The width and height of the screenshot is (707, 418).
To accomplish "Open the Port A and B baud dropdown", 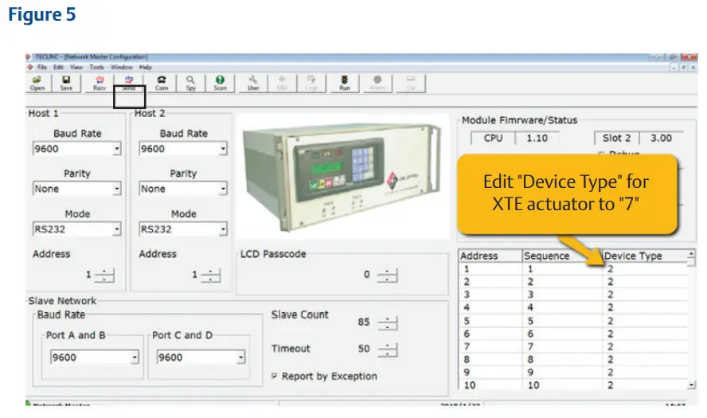I will [x=135, y=357].
